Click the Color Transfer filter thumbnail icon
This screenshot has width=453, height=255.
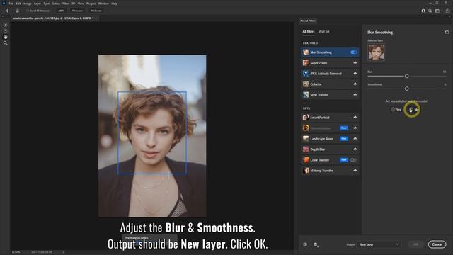click(306, 160)
